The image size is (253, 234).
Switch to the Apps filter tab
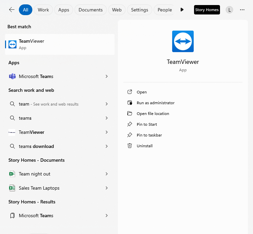click(64, 10)
